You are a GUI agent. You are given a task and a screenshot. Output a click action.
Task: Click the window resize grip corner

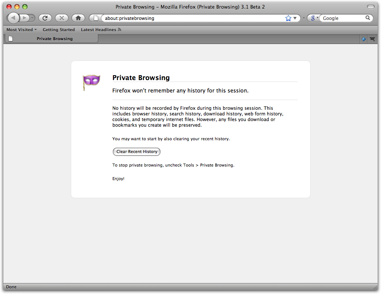point(375,287)
